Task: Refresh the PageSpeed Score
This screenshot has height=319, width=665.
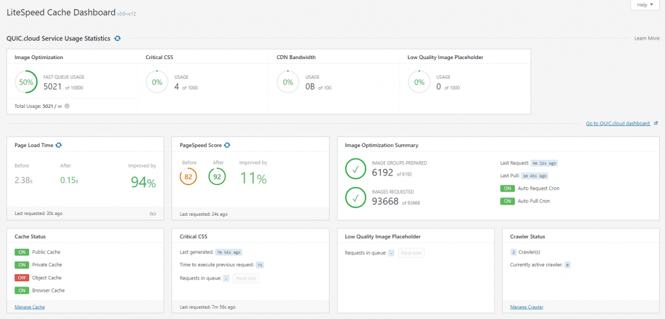Action: (227, 145)
